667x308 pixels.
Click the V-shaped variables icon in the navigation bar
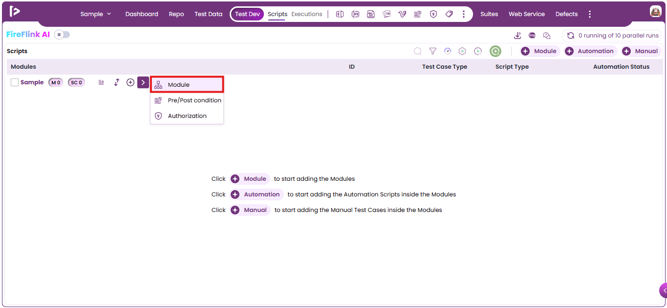[x=402, y=14]
